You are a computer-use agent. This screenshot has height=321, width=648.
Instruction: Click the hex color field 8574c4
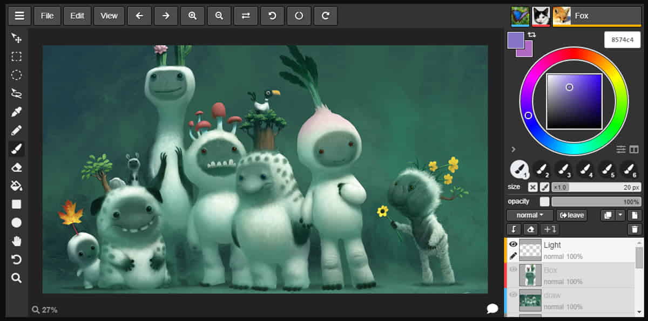(x=622, y=40)
